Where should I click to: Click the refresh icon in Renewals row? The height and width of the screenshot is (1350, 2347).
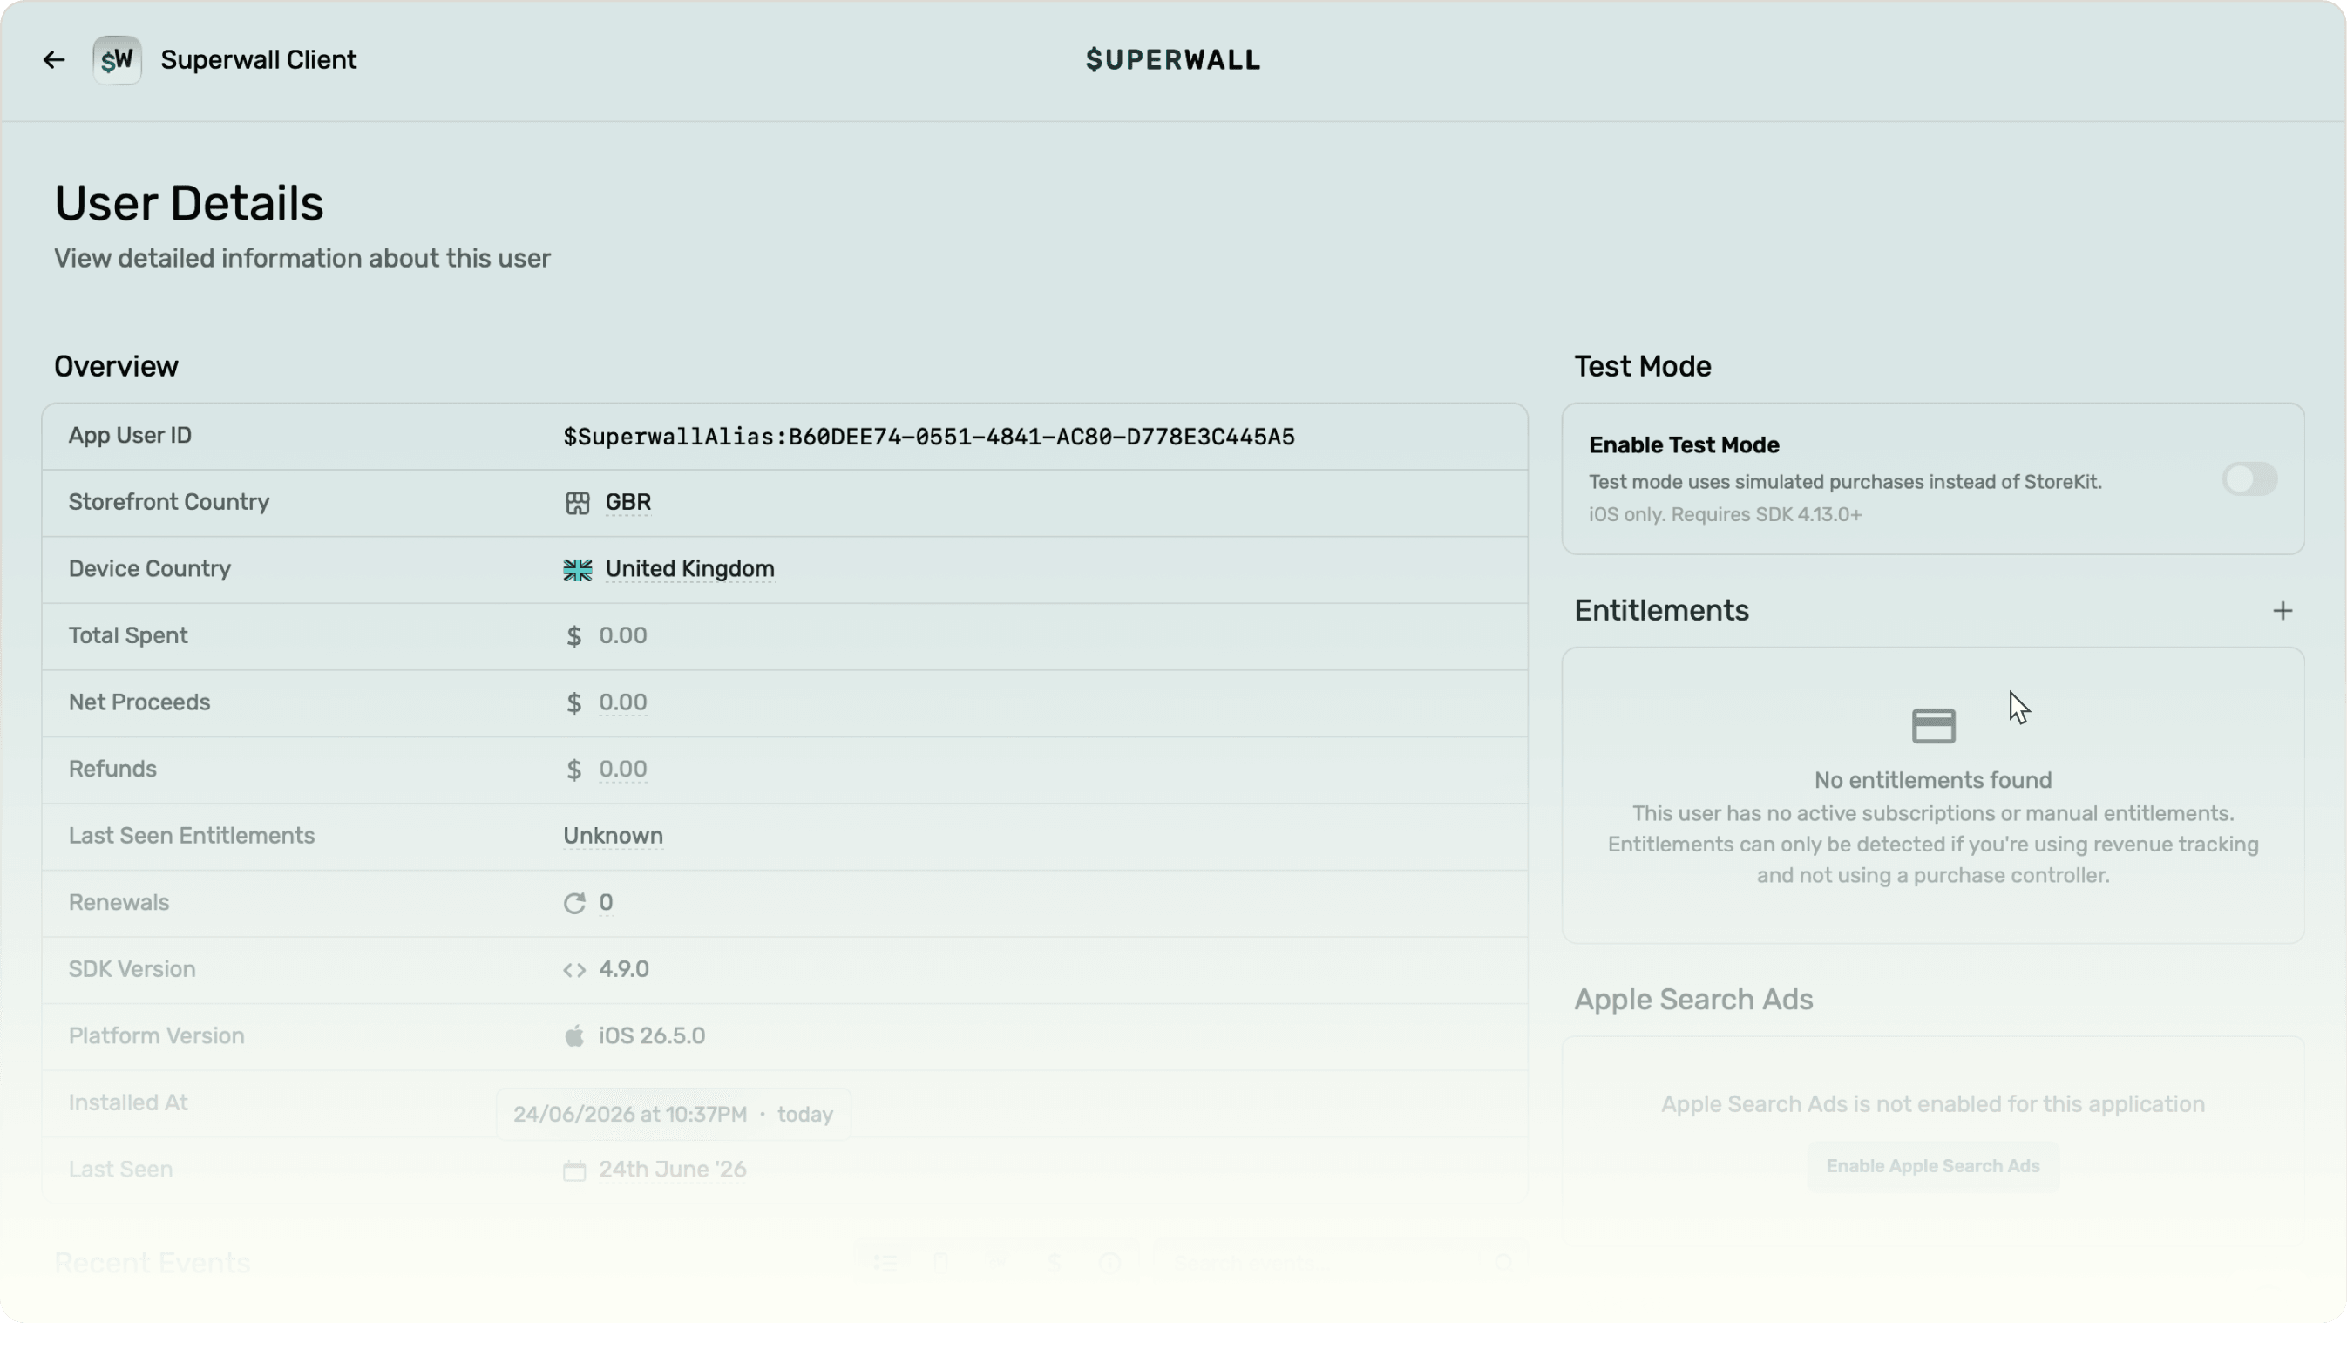pos(573,903)
